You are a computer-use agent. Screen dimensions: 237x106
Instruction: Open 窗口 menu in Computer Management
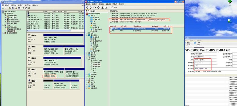[28, 5]
